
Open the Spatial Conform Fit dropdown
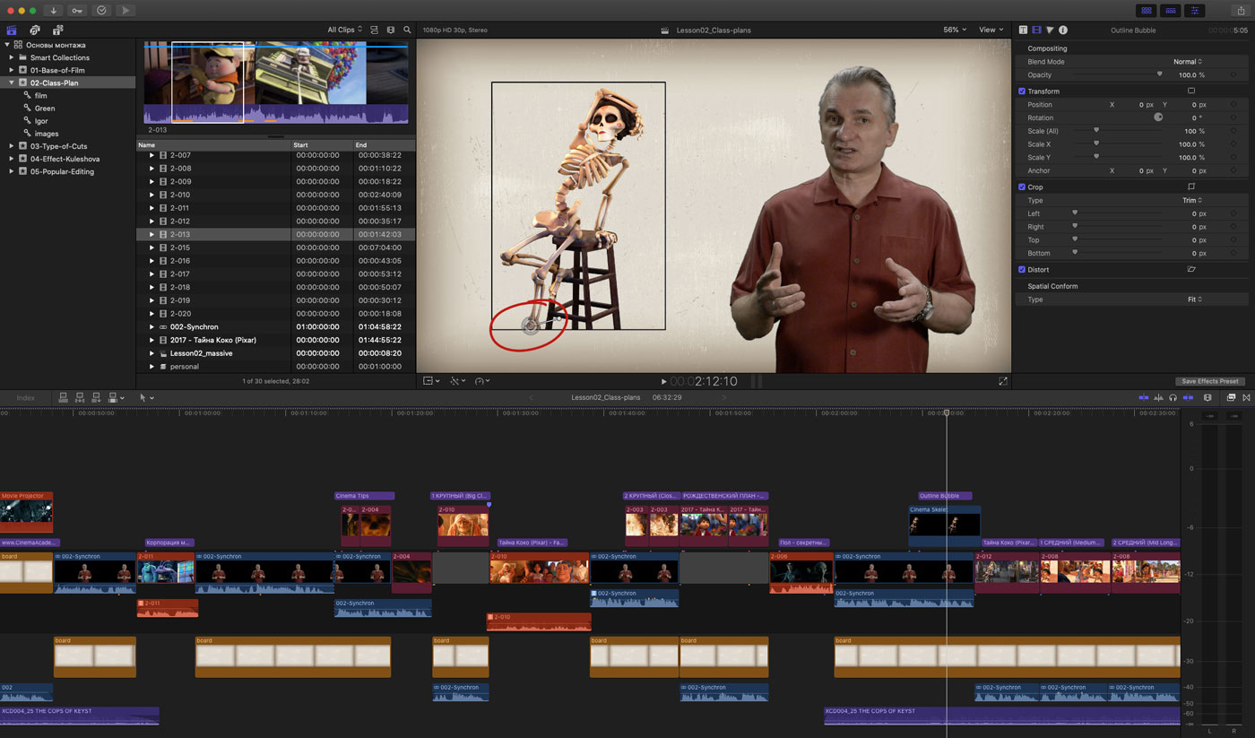coord(1195,299)
